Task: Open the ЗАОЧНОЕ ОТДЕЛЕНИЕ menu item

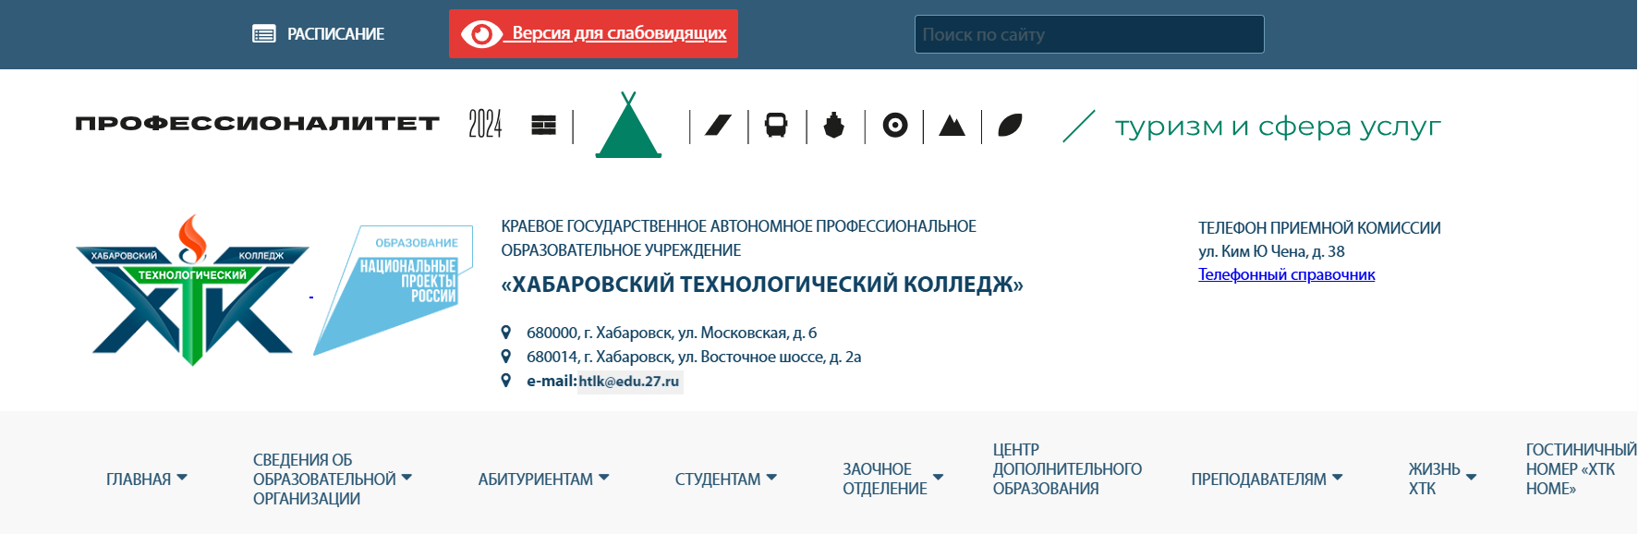Action: 885,479
